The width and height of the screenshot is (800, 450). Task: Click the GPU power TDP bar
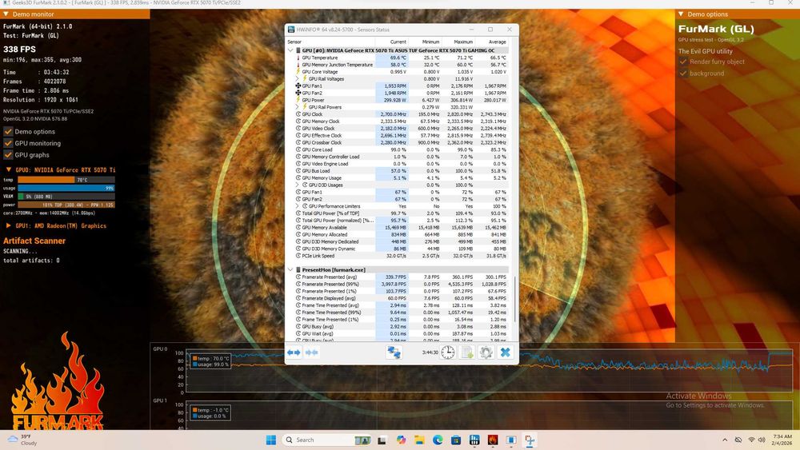pos(66,205)
